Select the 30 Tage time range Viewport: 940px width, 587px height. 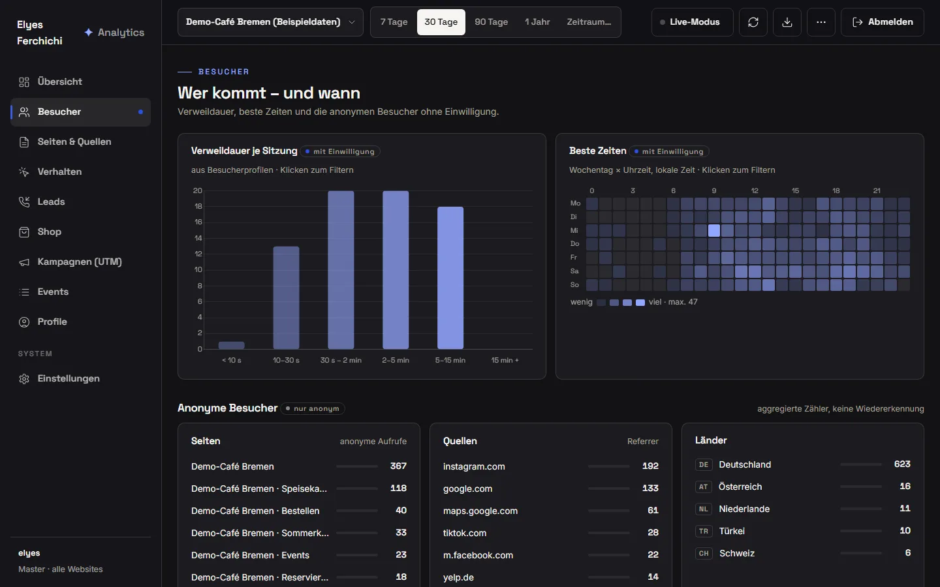(441, 22)
